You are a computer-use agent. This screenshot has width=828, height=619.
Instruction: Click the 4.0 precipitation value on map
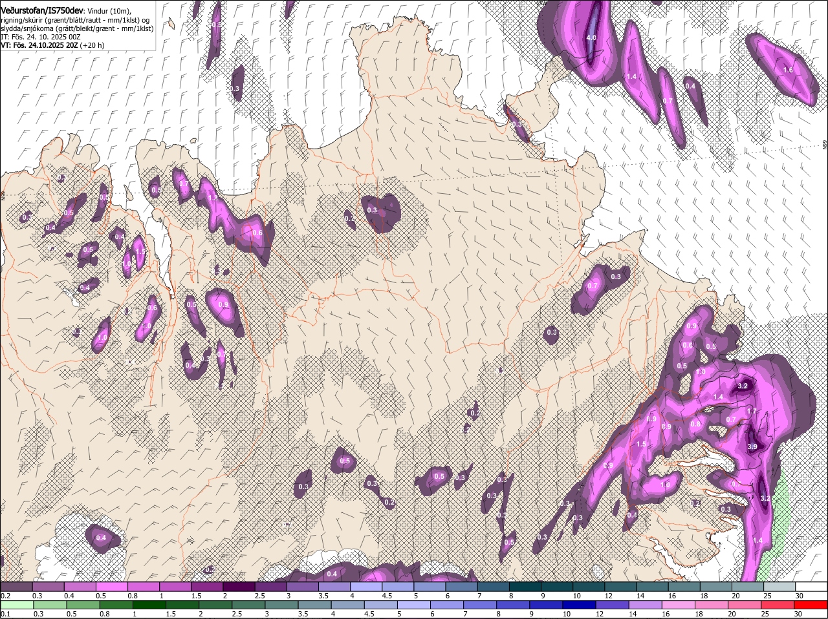point(591,37)
